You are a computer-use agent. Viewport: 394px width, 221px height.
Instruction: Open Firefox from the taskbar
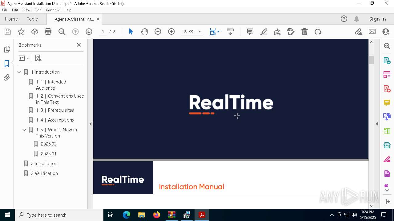tap(157, 215)
